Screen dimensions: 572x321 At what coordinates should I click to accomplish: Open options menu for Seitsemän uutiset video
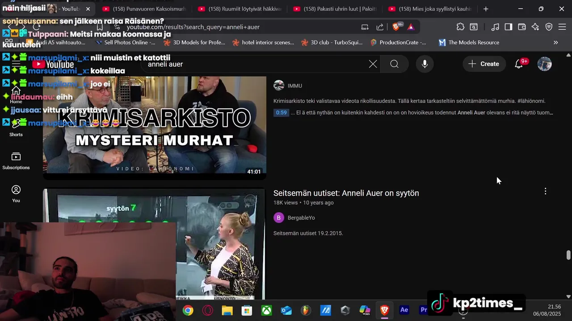click(x=545, y=191)
